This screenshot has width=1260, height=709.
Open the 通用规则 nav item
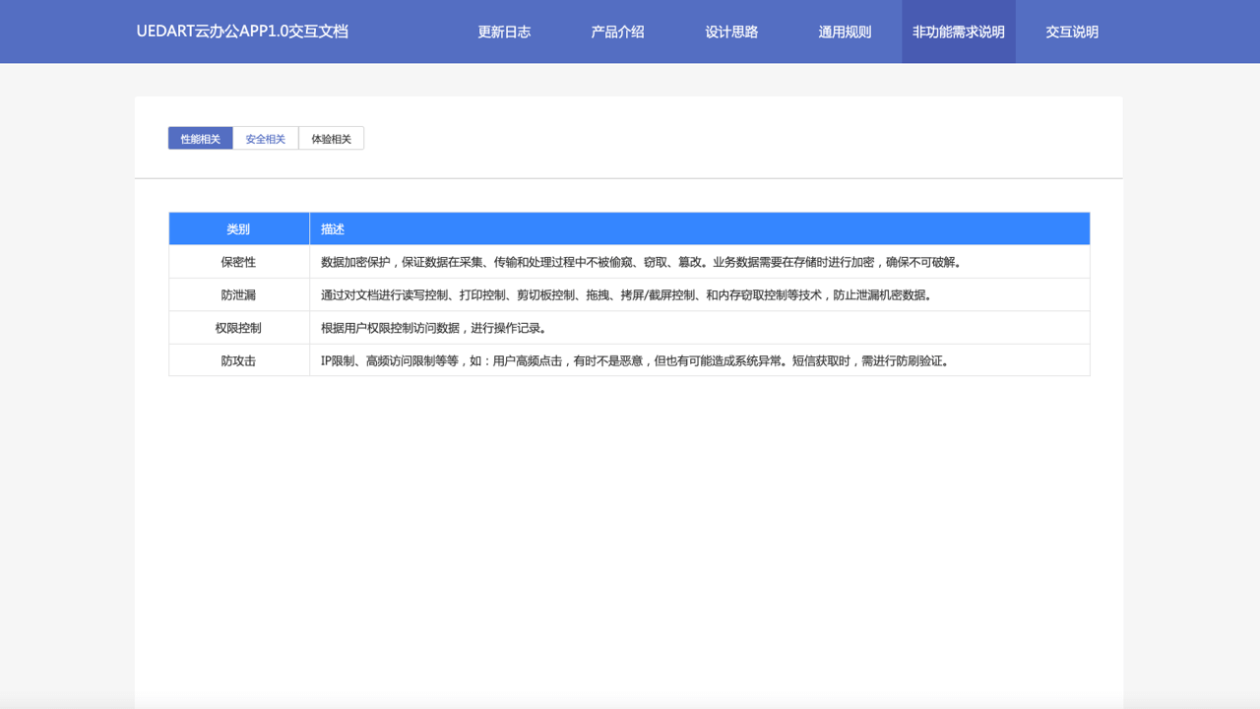point(845,32)
